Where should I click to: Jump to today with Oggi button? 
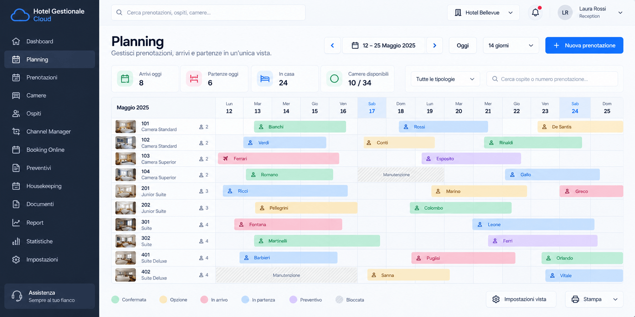462,45
